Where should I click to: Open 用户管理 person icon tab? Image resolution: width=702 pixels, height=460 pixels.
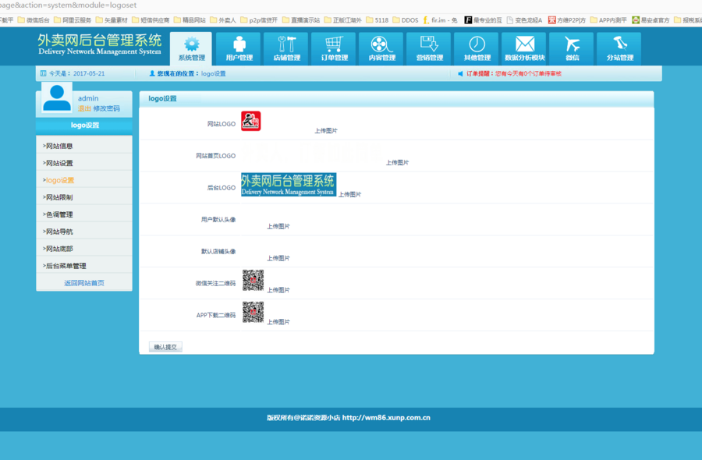[239, 49]
